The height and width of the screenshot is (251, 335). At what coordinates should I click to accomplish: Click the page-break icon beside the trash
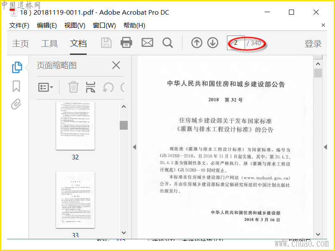(x=90, y=87)
